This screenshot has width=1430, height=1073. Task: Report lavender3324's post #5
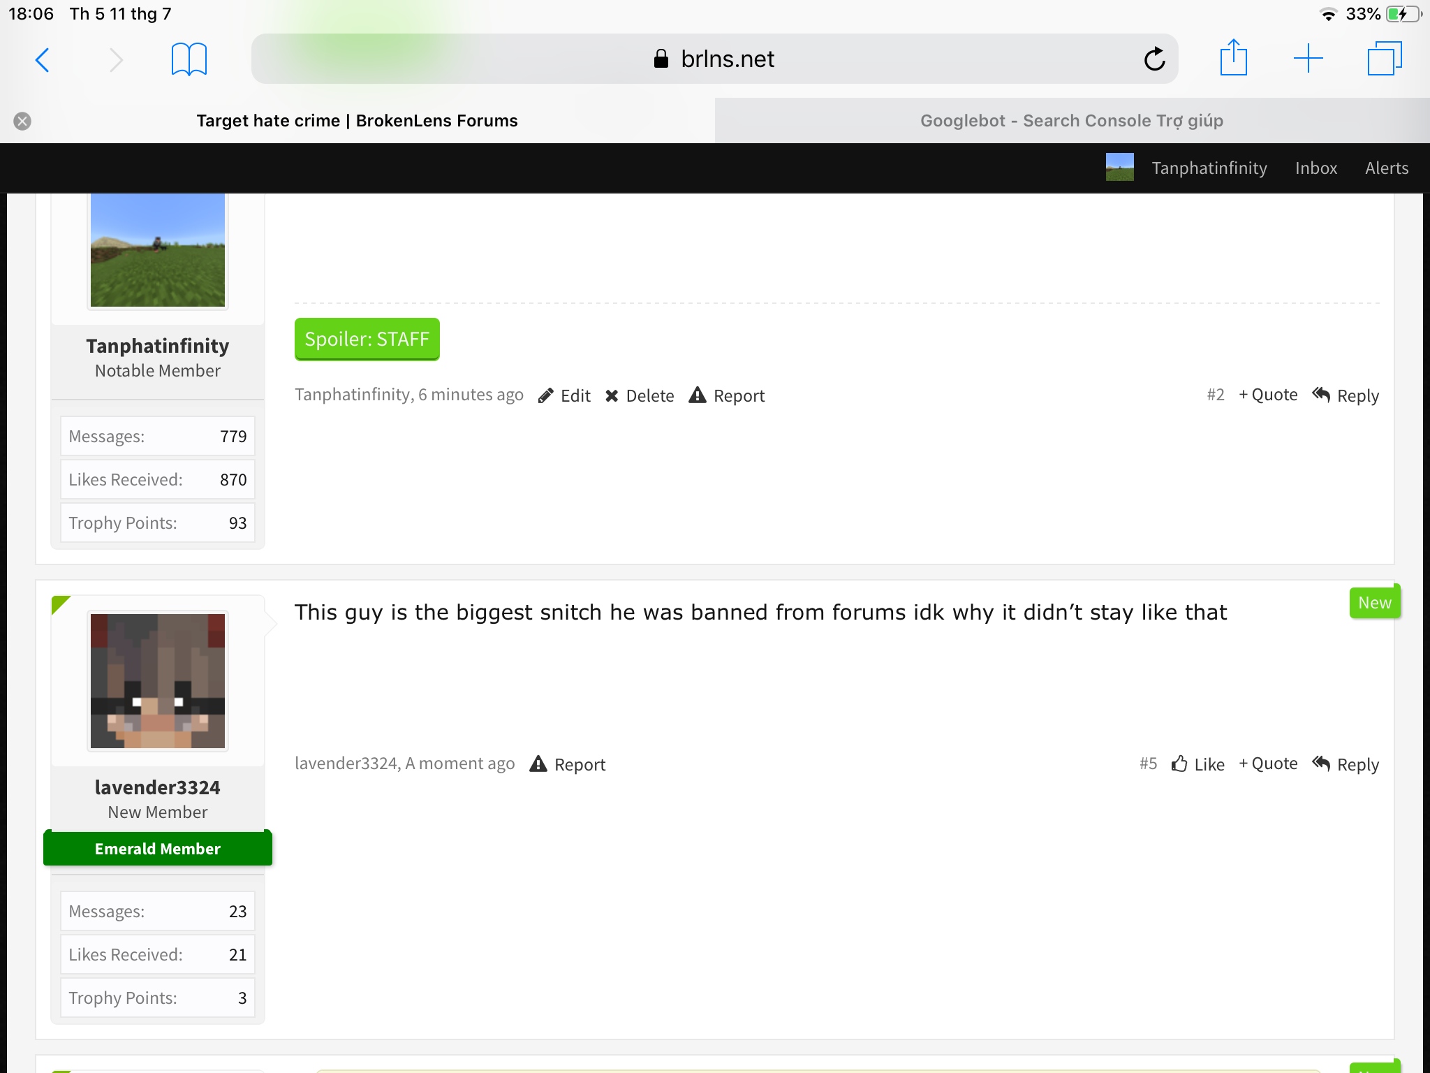pyautogui.click(x=568, y=764)
